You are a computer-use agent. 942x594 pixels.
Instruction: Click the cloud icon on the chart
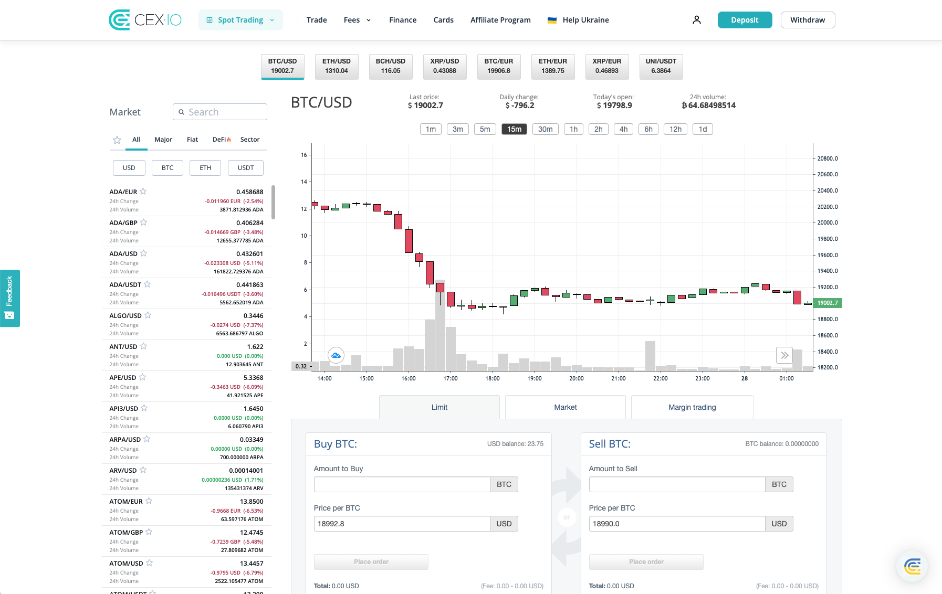click(x=336, y=355)
